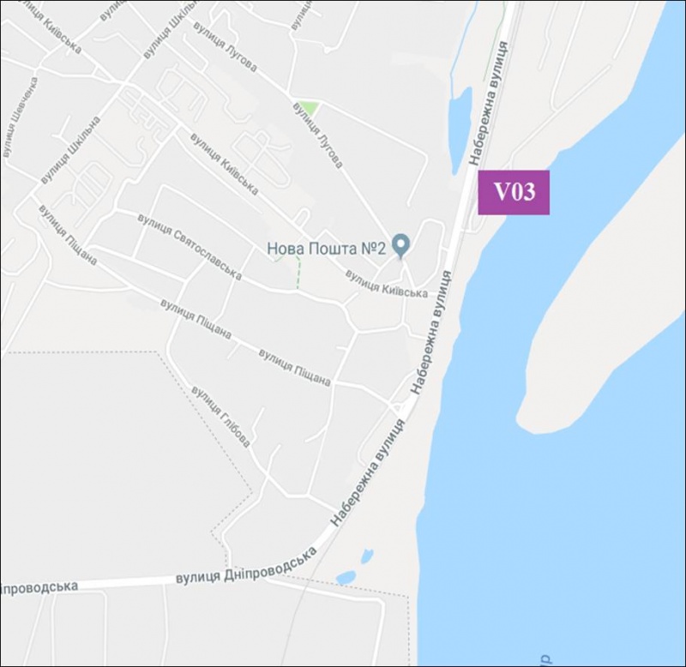
Task: Click the Набережна вулиця label above V03
Action: [x=489, y=103]
